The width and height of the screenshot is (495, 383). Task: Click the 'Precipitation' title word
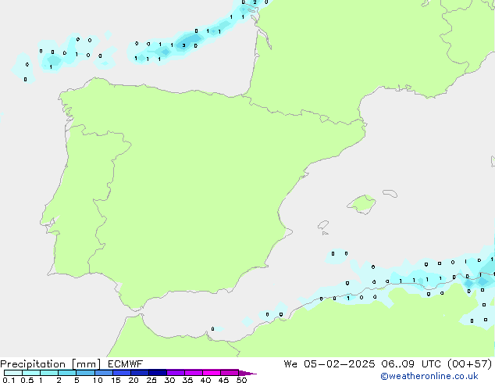33,364
